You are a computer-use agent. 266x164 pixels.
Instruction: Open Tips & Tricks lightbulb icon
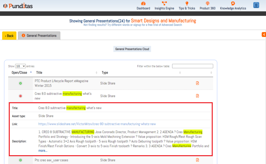point(187,3)
